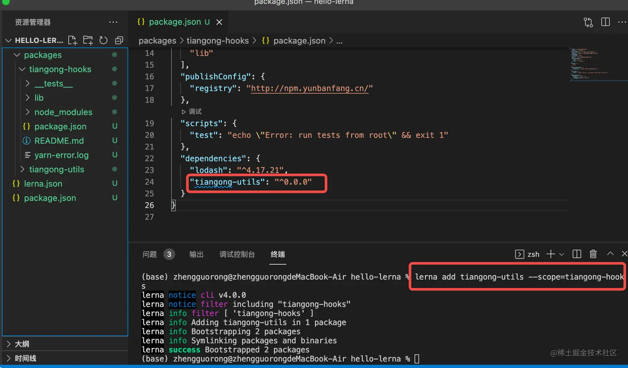The height and width of the screenshot is (368, 628).
Task: Switch to the 问题 problems tab
Action: (x=150, y=254)
